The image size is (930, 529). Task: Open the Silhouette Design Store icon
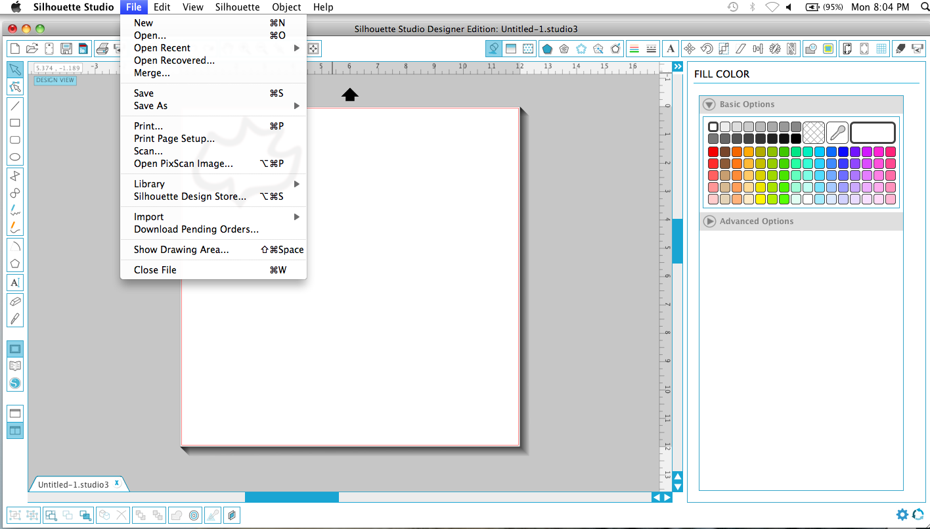point(15,383)
